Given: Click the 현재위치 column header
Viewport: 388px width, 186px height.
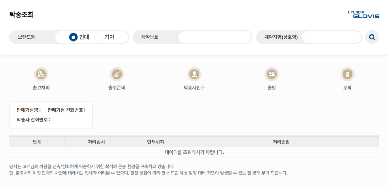Looking at the screenshot, I should pos(155,142).
